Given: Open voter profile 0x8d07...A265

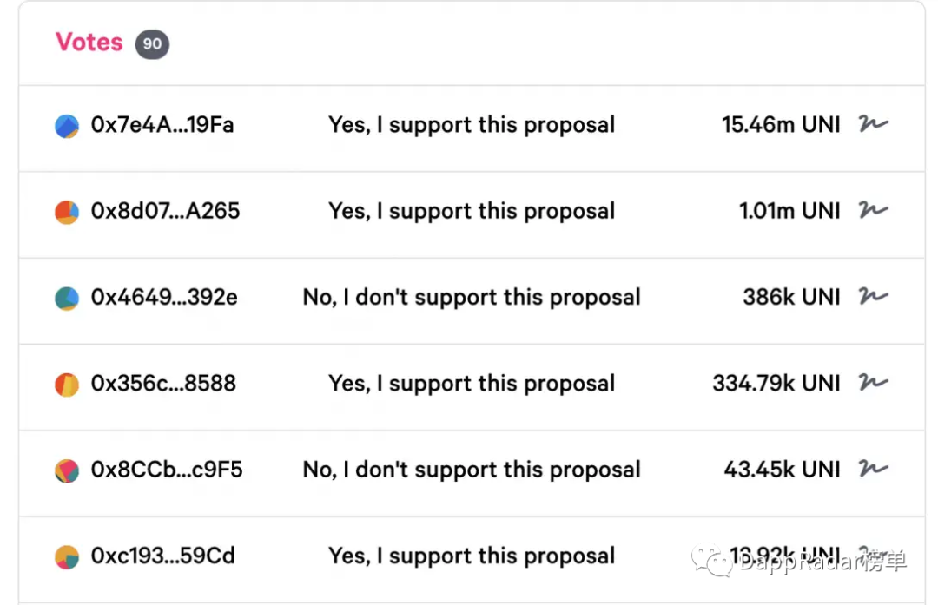Looking at the screenshot, I should tap(165, 211).
